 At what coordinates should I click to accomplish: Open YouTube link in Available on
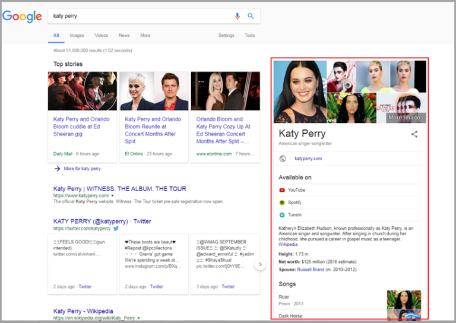(x=296, y=190)
